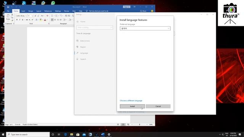Switch to the Insert tab in Word
244x137 pixels.
23,11
